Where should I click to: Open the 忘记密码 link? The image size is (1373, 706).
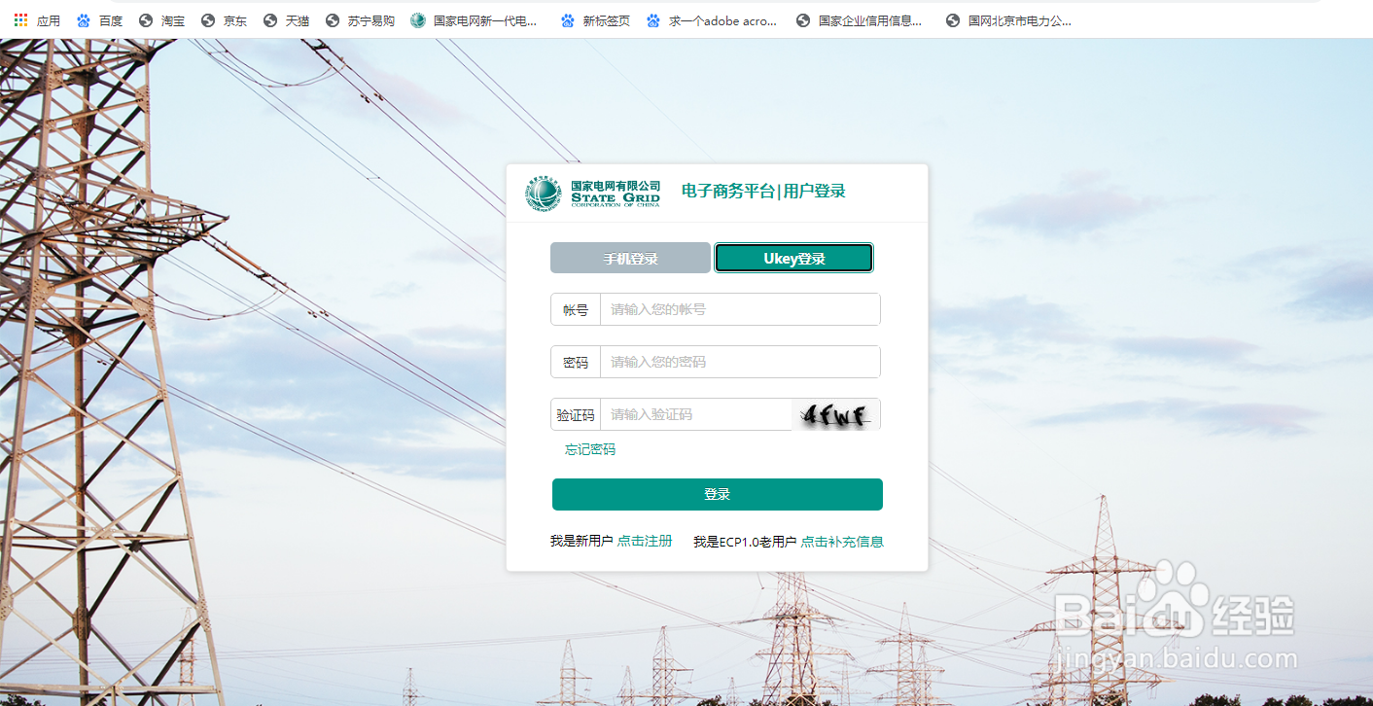[589, 450]
